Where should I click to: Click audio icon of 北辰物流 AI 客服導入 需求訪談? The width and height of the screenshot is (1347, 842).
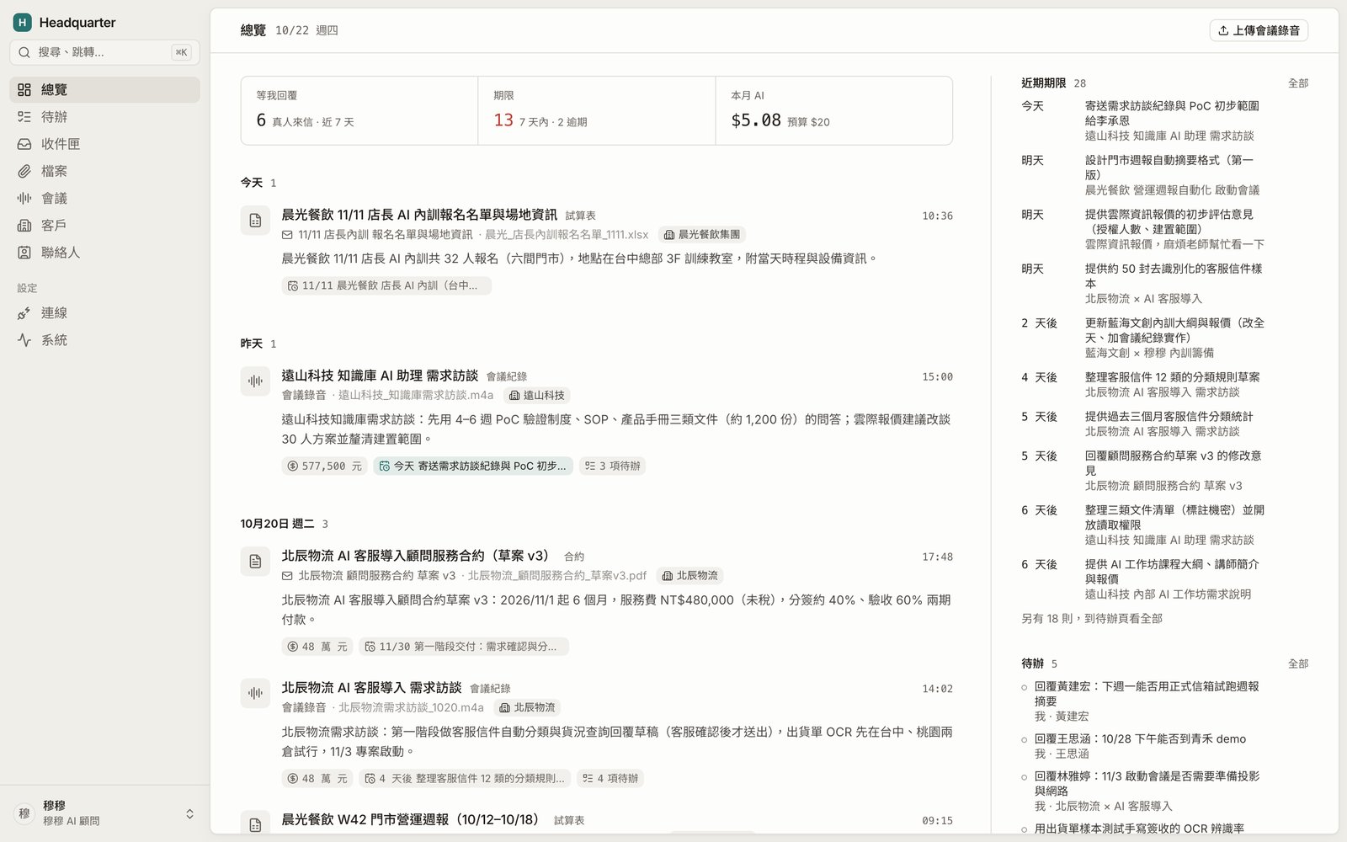coord(255,693)
